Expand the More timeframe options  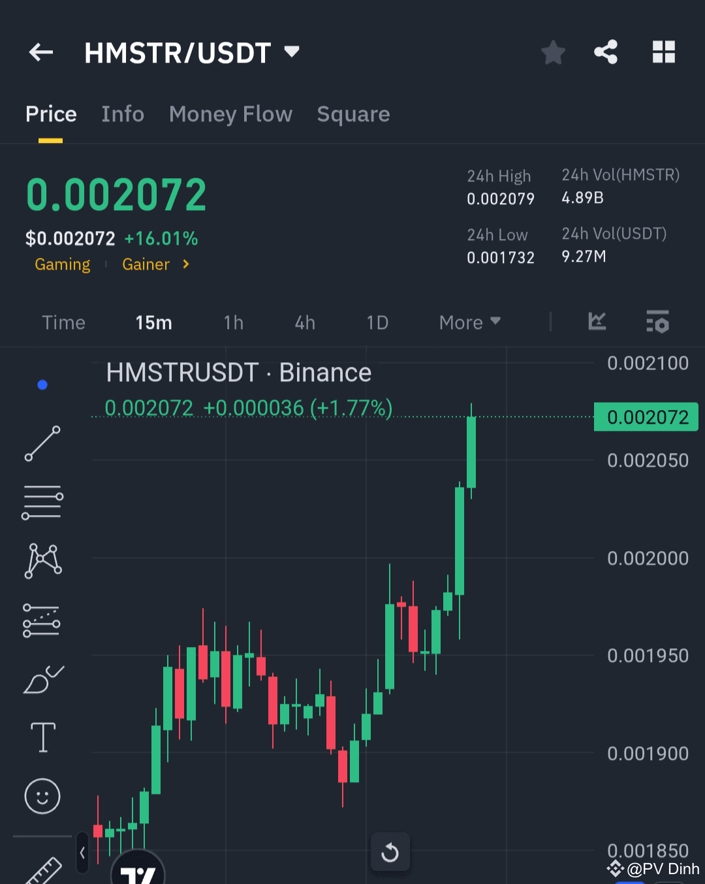click(469, 322)
